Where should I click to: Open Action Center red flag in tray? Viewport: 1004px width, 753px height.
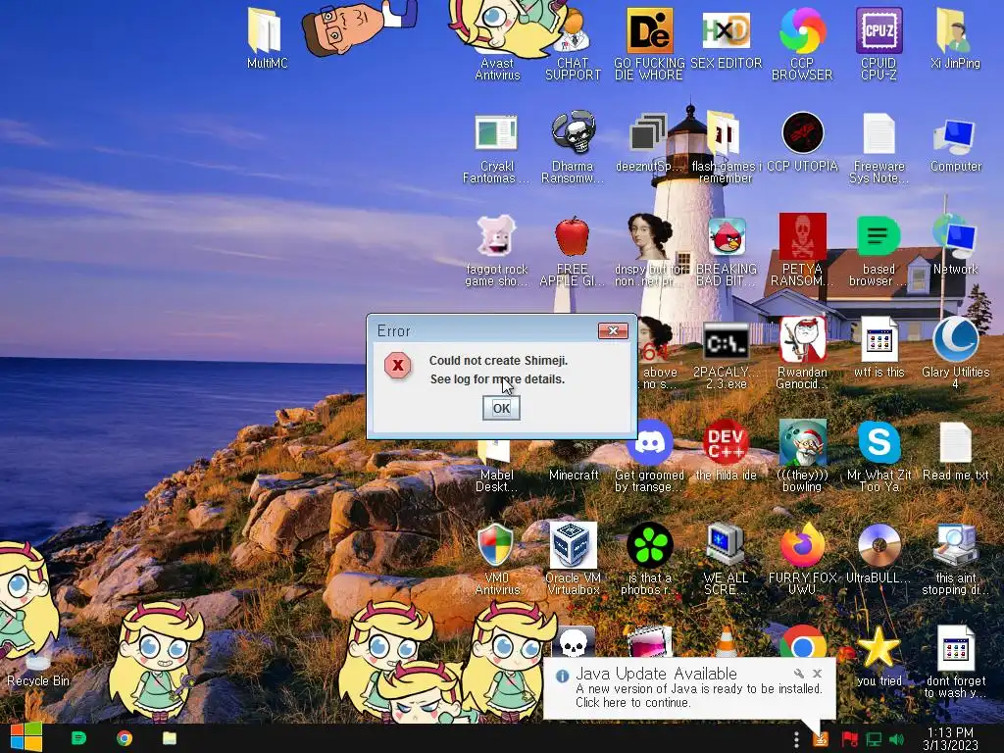pyautogui.click(x=850, y=739)
